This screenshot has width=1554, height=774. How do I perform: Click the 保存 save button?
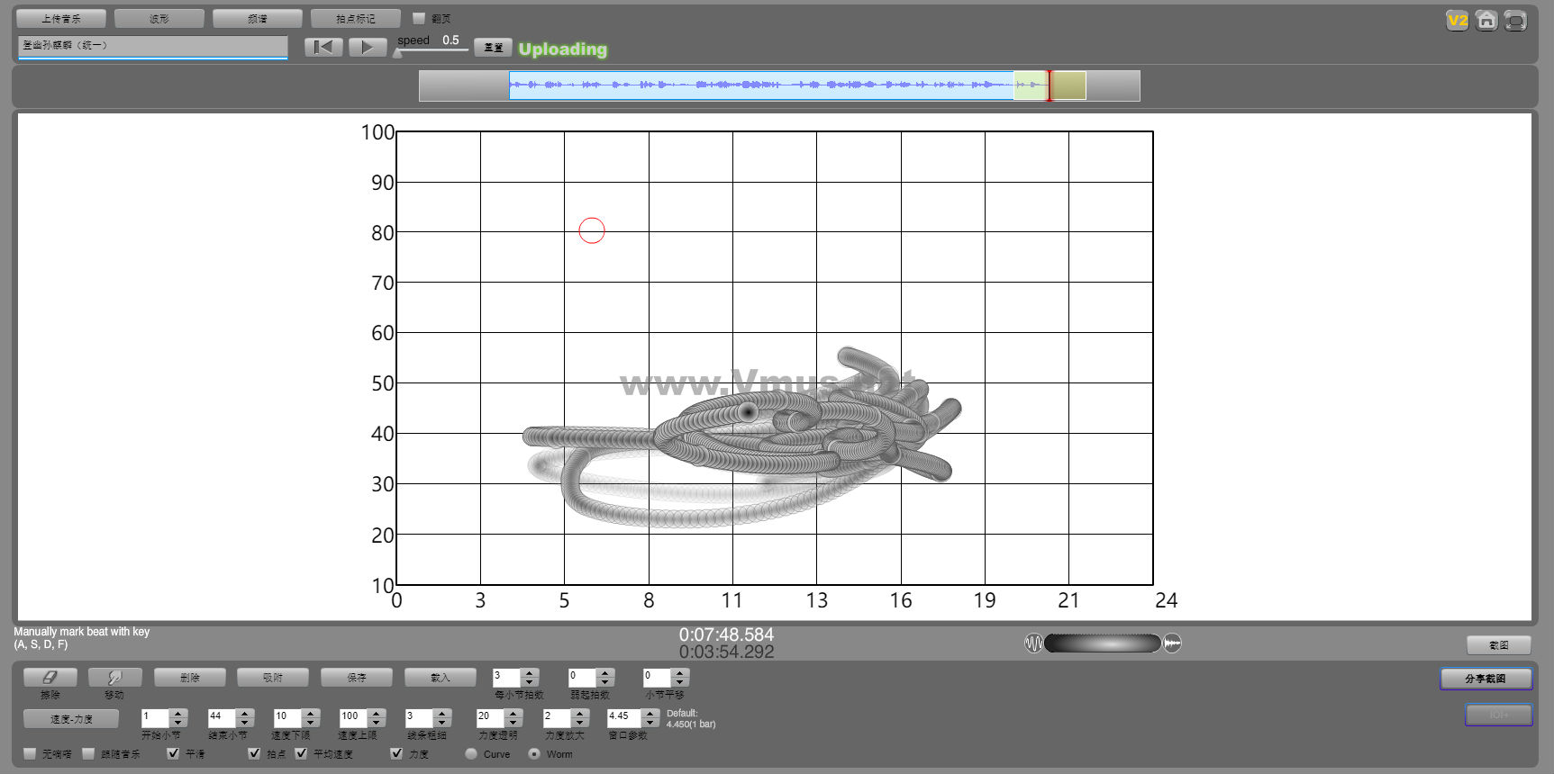[357, 677]
